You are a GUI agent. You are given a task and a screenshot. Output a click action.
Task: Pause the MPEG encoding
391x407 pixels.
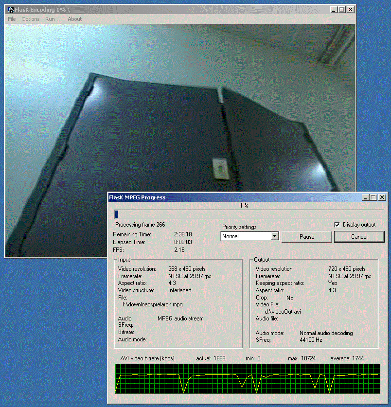click(306, 236)
